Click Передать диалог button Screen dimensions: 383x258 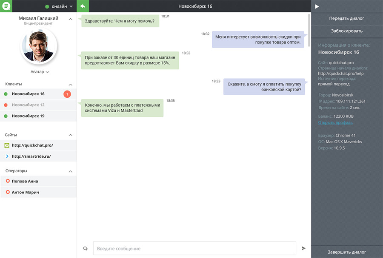click(x=347, y=19)
